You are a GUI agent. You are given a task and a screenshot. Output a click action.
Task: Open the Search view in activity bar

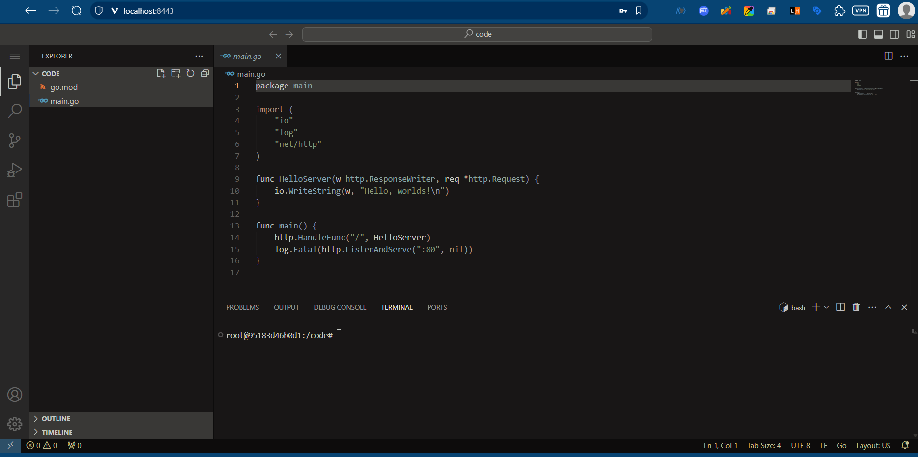[15, 111]
